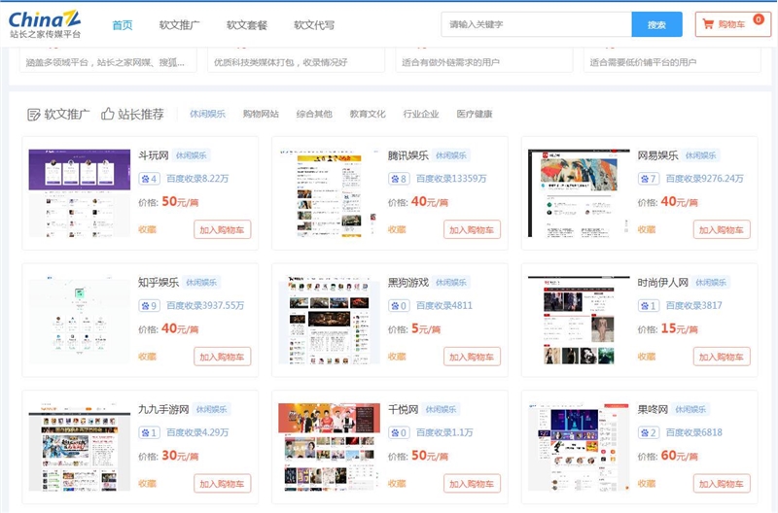Click 百度收录4811 text for 黑狗游戏
This screenshot has width=778, height=513.
[x=444, y=305]
